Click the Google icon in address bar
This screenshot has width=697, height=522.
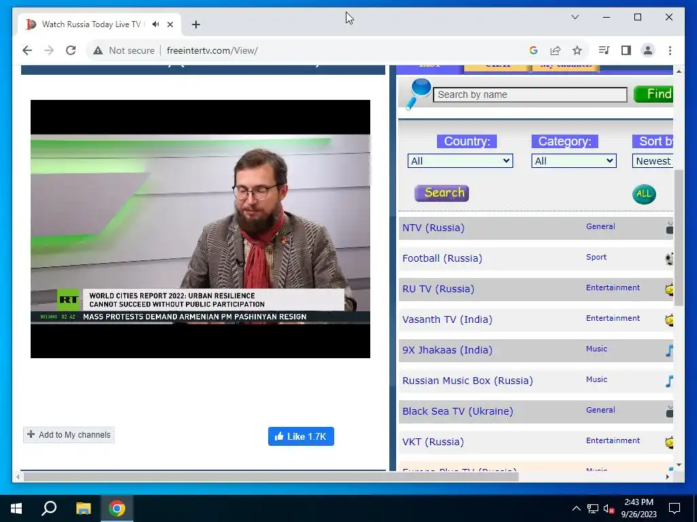534,50
